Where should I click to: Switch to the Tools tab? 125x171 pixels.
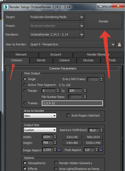click(112, 60)
